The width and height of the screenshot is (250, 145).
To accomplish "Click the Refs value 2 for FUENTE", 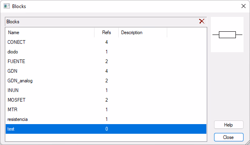I will click(107, 61).
